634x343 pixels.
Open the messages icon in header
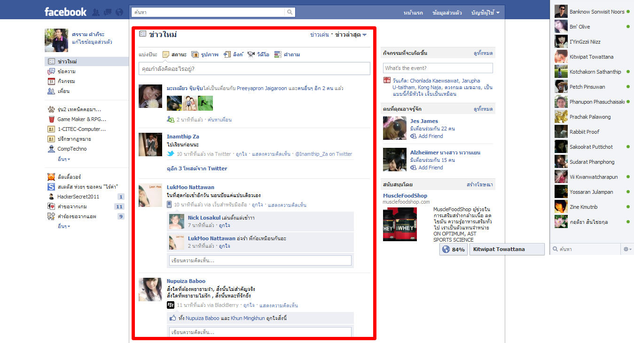tap(108, 12)
